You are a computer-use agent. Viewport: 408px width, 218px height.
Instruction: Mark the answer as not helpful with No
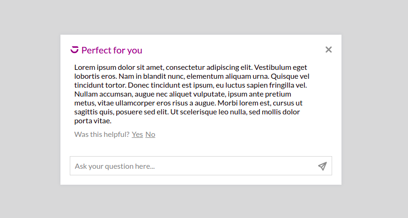coord(150,135)
